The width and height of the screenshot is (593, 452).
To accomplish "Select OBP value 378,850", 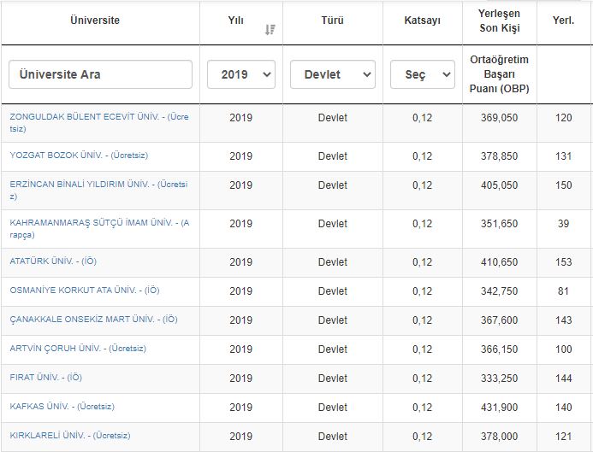I will coord(499,156).
